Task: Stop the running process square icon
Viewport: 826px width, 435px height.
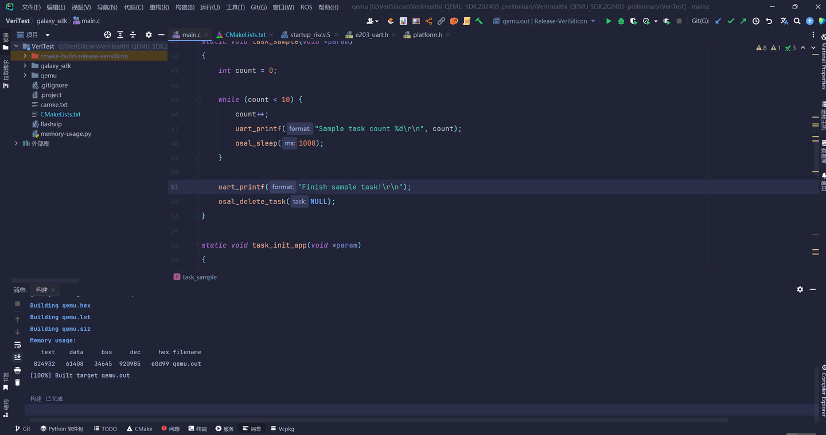Action: click(x=679, y=21)
